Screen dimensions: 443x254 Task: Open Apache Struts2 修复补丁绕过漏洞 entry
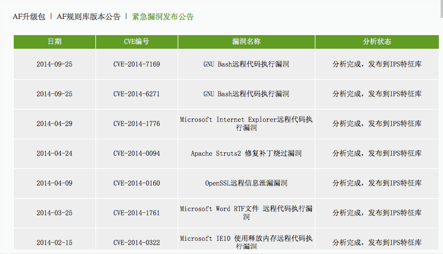click(246, 153)
